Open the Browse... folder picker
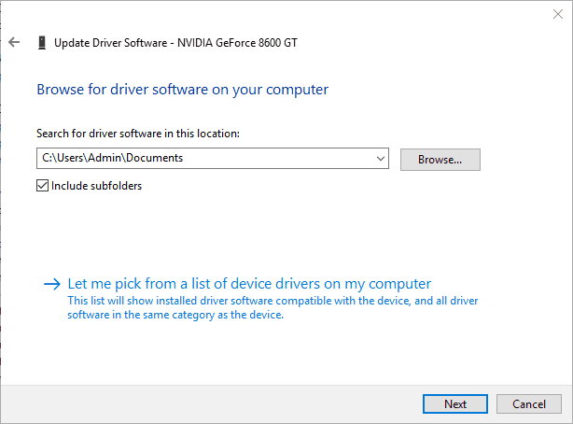This screenshot has width=573, height=424. pyautogui.click(x=440, y=160)
